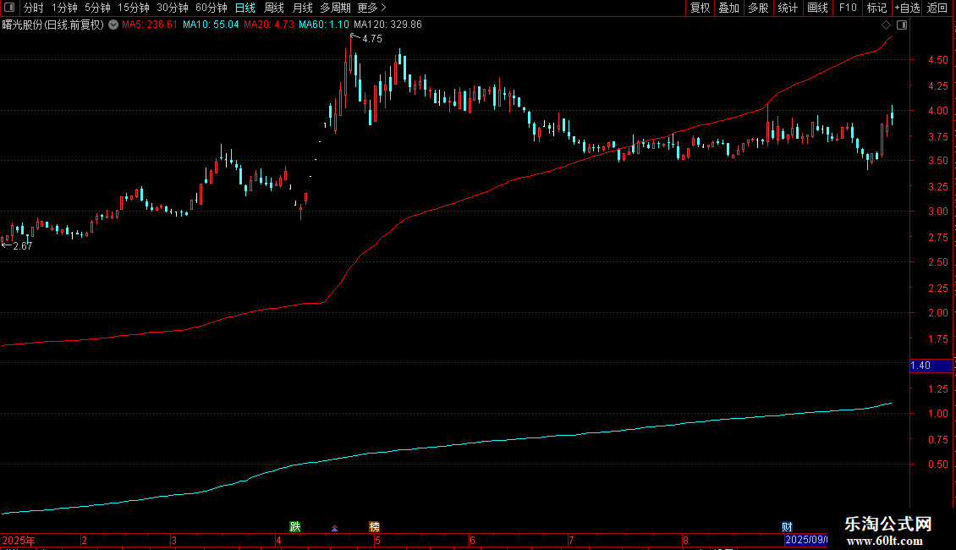Click month 4 on the timeline
The image size is (956, 550).
pos(278,540)
